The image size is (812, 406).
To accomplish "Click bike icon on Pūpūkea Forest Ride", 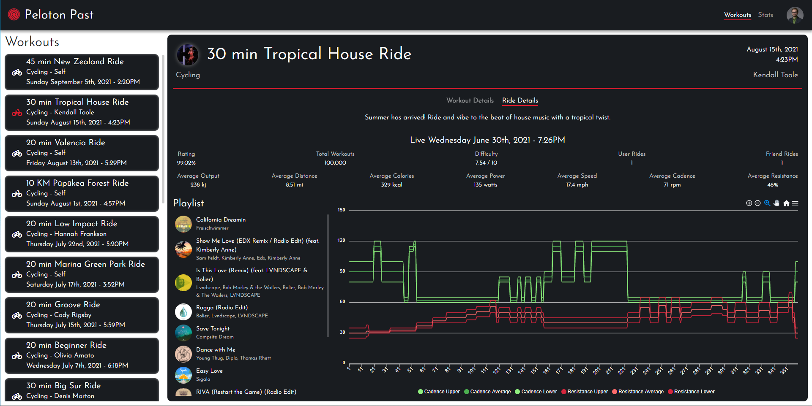I will [17, 194].
